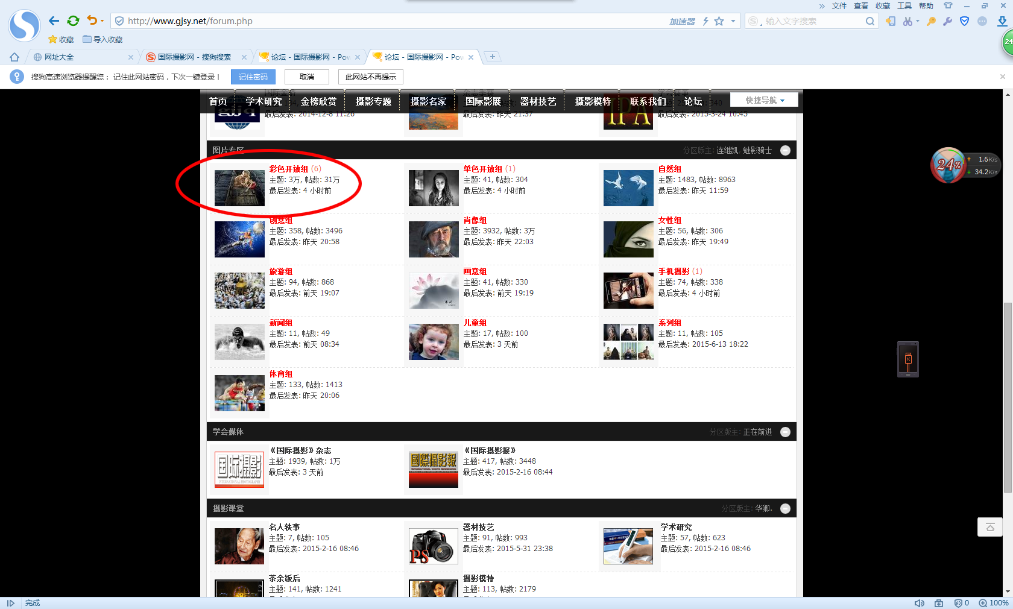Open the undo-close-tab dropdown arrow
Screen dimensions: 1013x609
click(102, 21)
